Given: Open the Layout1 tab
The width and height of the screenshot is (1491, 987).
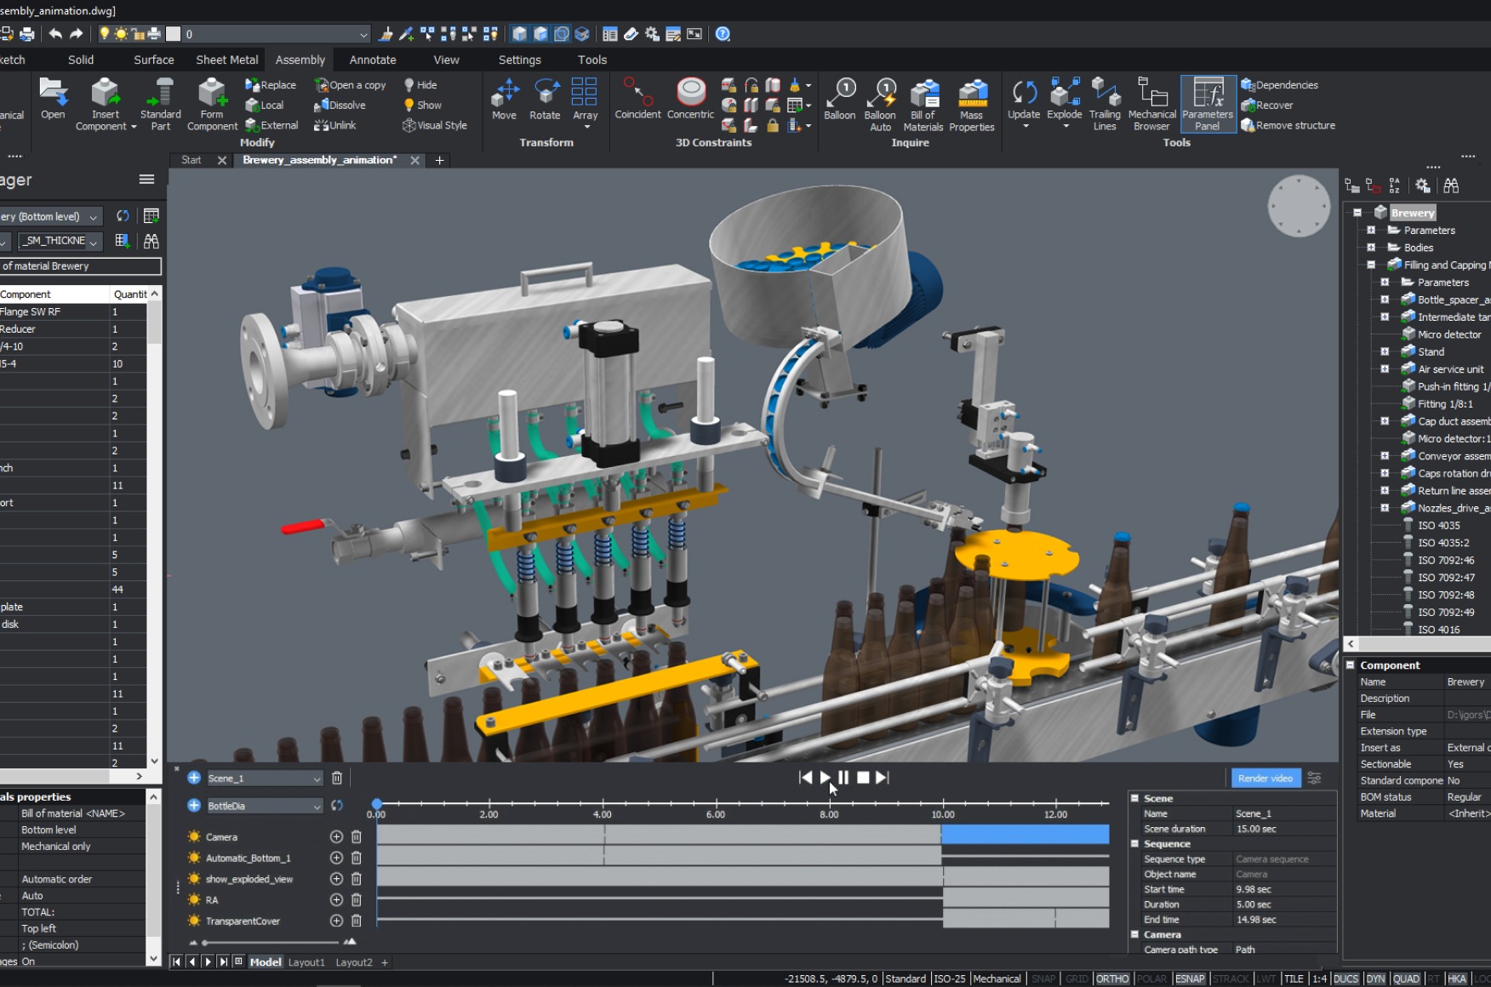Looking at the screenshot, I should click(306, 962).
